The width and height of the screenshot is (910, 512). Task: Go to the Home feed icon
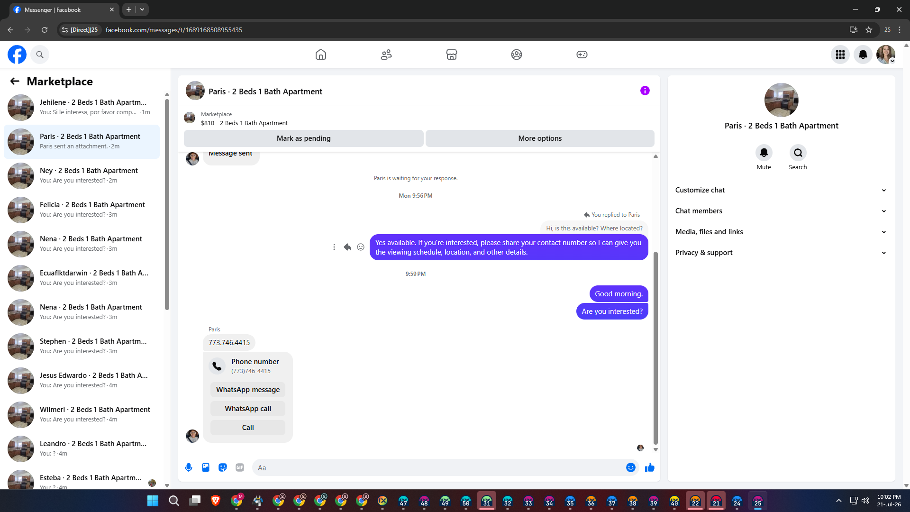(x=321, y=55)
